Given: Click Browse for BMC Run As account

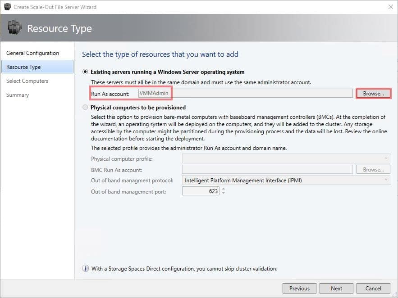Looking at the screenshot, I should click(x=373, y=170).
